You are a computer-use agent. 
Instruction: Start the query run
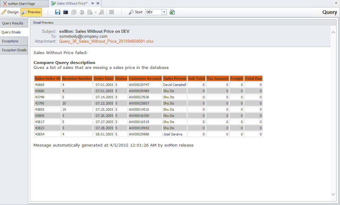[136, 12]
